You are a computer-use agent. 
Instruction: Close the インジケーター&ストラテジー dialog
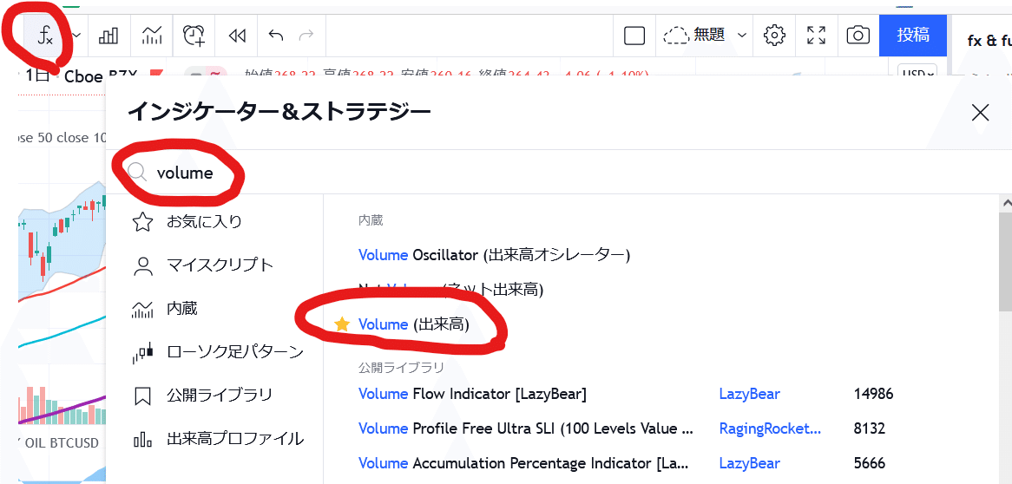980,113
